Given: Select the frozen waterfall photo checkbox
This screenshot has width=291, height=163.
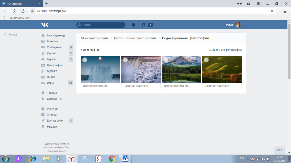Looking at the screenshot, I should click(x=125, y=60).
